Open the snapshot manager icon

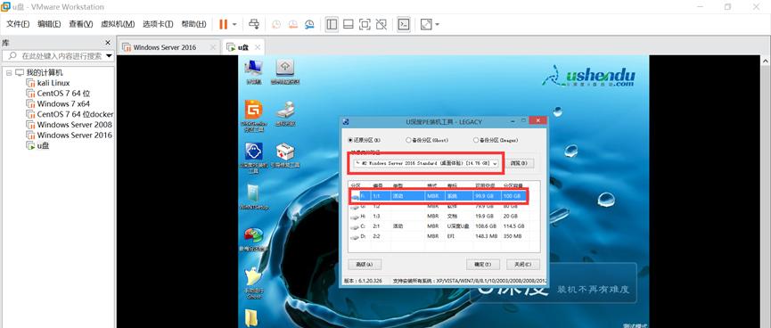[x=309, y=24]
